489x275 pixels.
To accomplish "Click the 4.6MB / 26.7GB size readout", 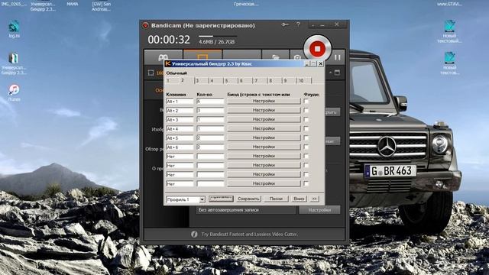I will pos(216,42).
